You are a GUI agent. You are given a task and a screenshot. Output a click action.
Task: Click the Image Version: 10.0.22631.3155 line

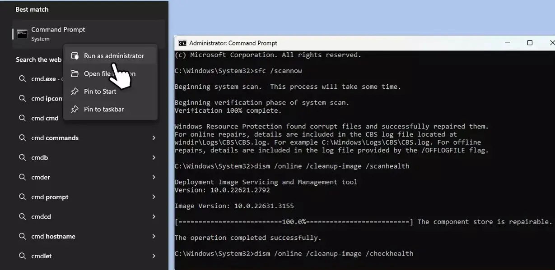coord(234,206)
